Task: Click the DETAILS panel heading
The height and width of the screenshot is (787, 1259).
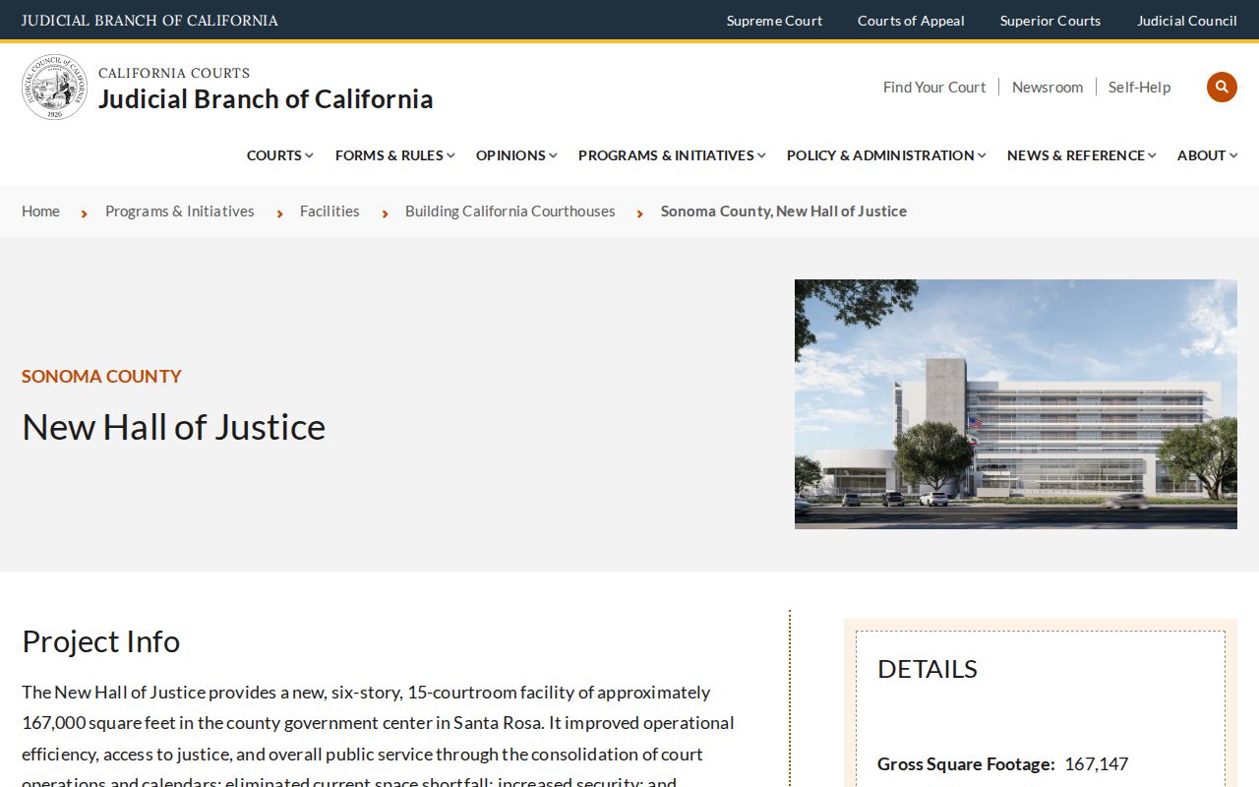Action: point(928,669)
